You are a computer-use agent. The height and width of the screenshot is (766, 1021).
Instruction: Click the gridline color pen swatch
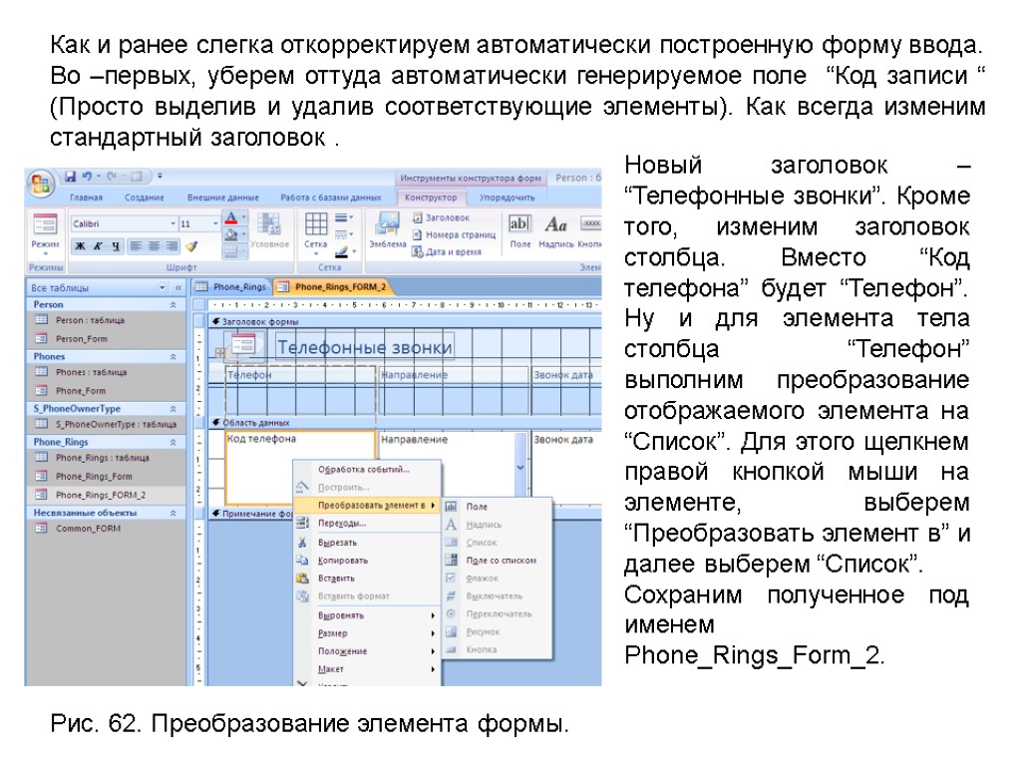[341, 252]
